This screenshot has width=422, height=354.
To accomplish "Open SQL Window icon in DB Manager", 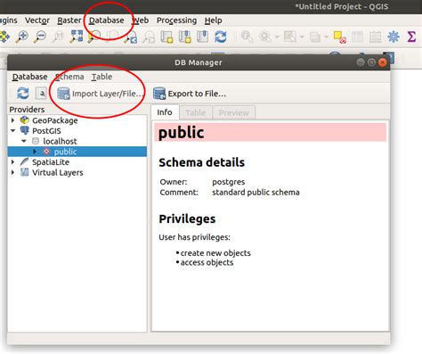I will click(x=41, y=94).
